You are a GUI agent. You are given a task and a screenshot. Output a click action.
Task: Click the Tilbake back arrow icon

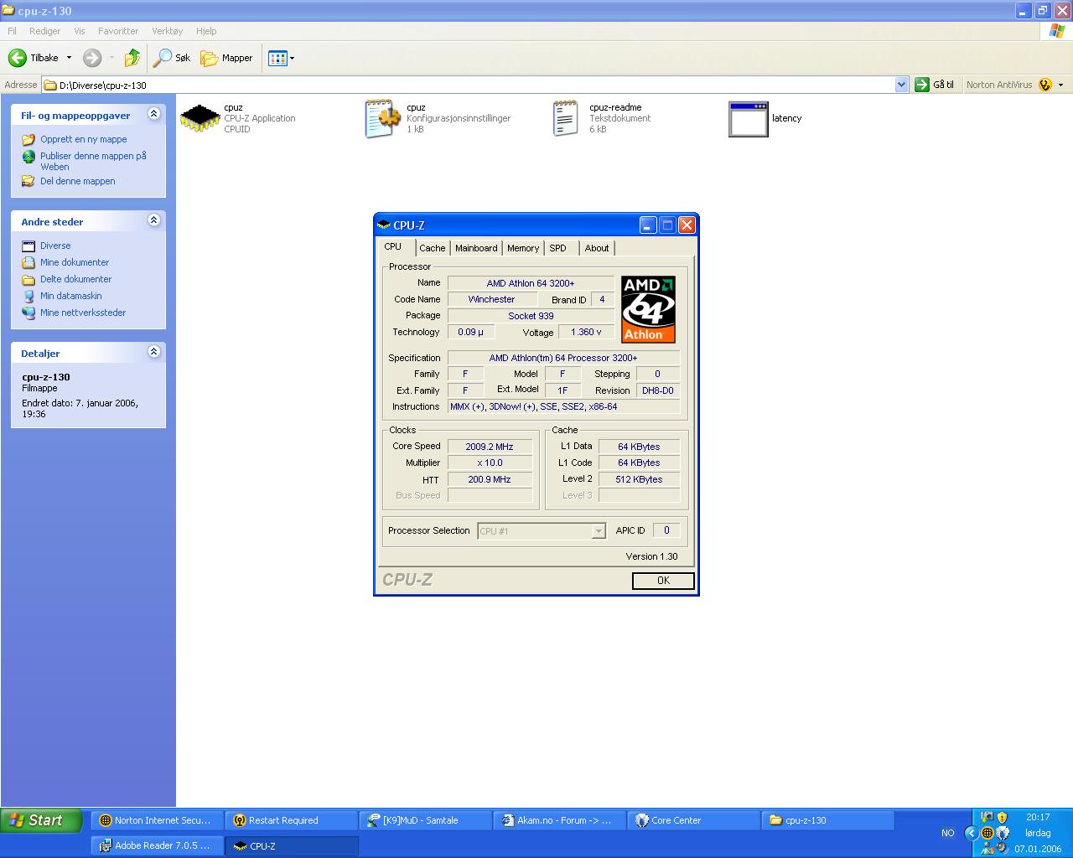(x=18, y=58)
